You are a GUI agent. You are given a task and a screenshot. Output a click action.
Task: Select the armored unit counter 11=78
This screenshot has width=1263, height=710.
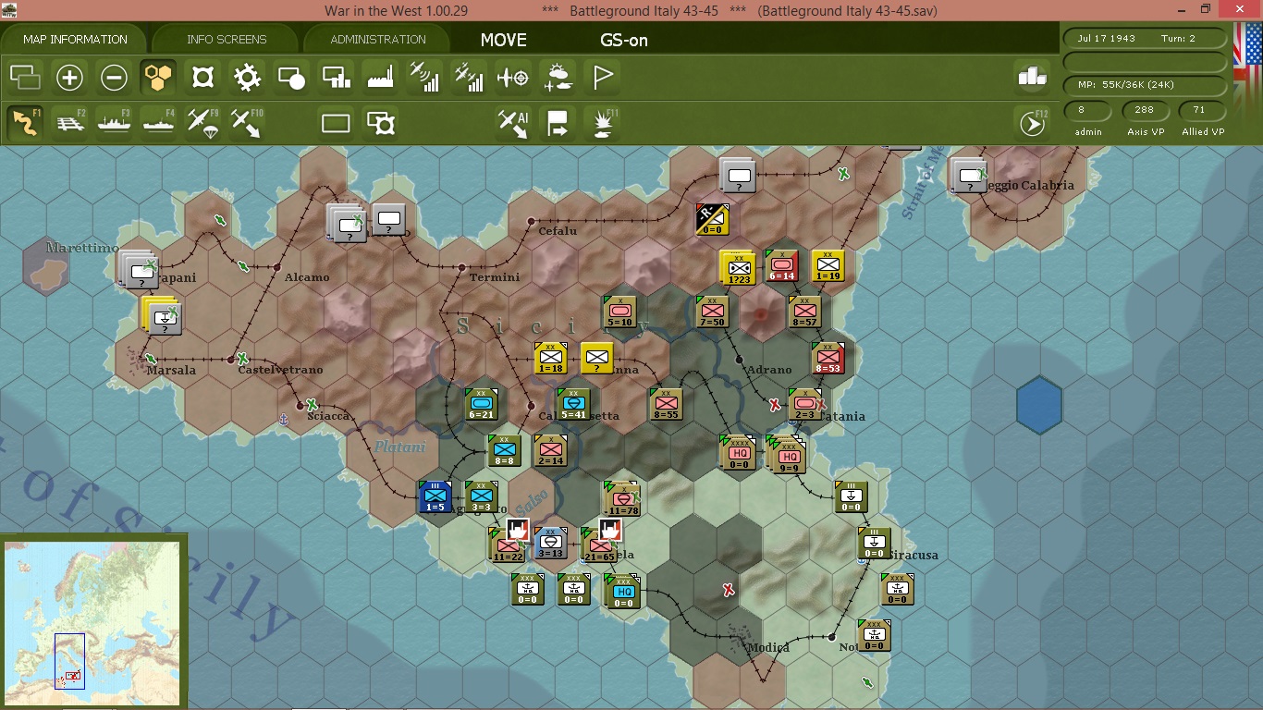tap(621, 499)
